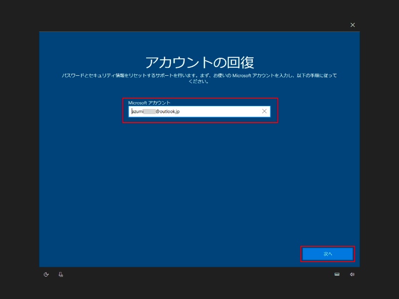Click the dark bar between the bottom icons
The image size is (399, 299).
[x=199, y=274]
